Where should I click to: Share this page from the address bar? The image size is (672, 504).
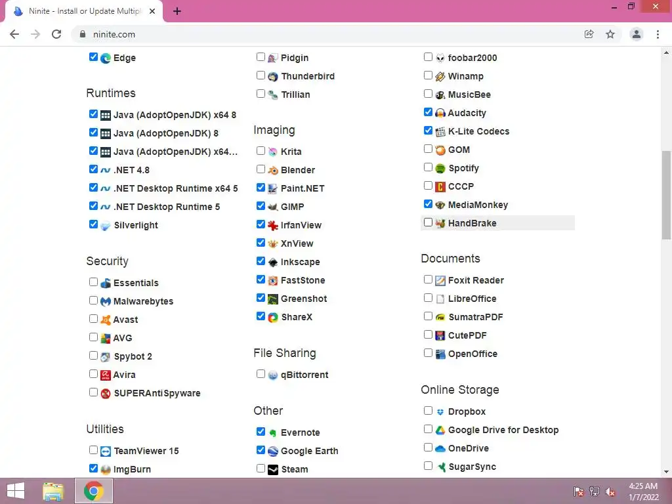[x=589, y=34]
